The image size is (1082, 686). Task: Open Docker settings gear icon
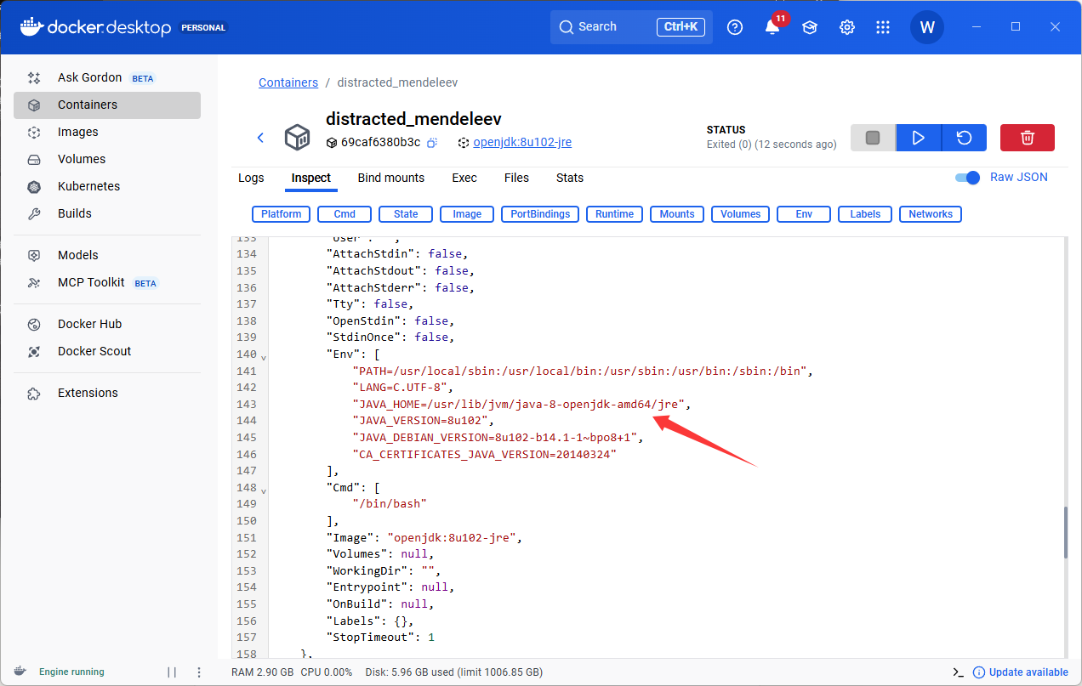[846, 27]
